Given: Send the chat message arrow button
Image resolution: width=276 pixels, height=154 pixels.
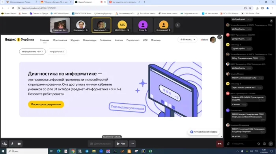Looking at the screenshot, I should click(271, 144).
